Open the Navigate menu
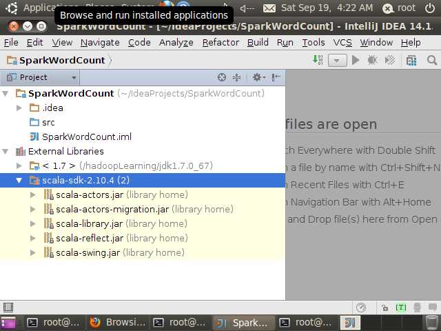The width and height of the screenshot is (441, 331). point(100,43)
